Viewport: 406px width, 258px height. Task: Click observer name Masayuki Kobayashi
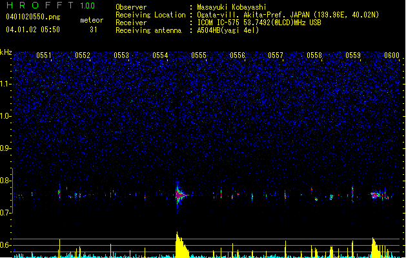point(232,7)
